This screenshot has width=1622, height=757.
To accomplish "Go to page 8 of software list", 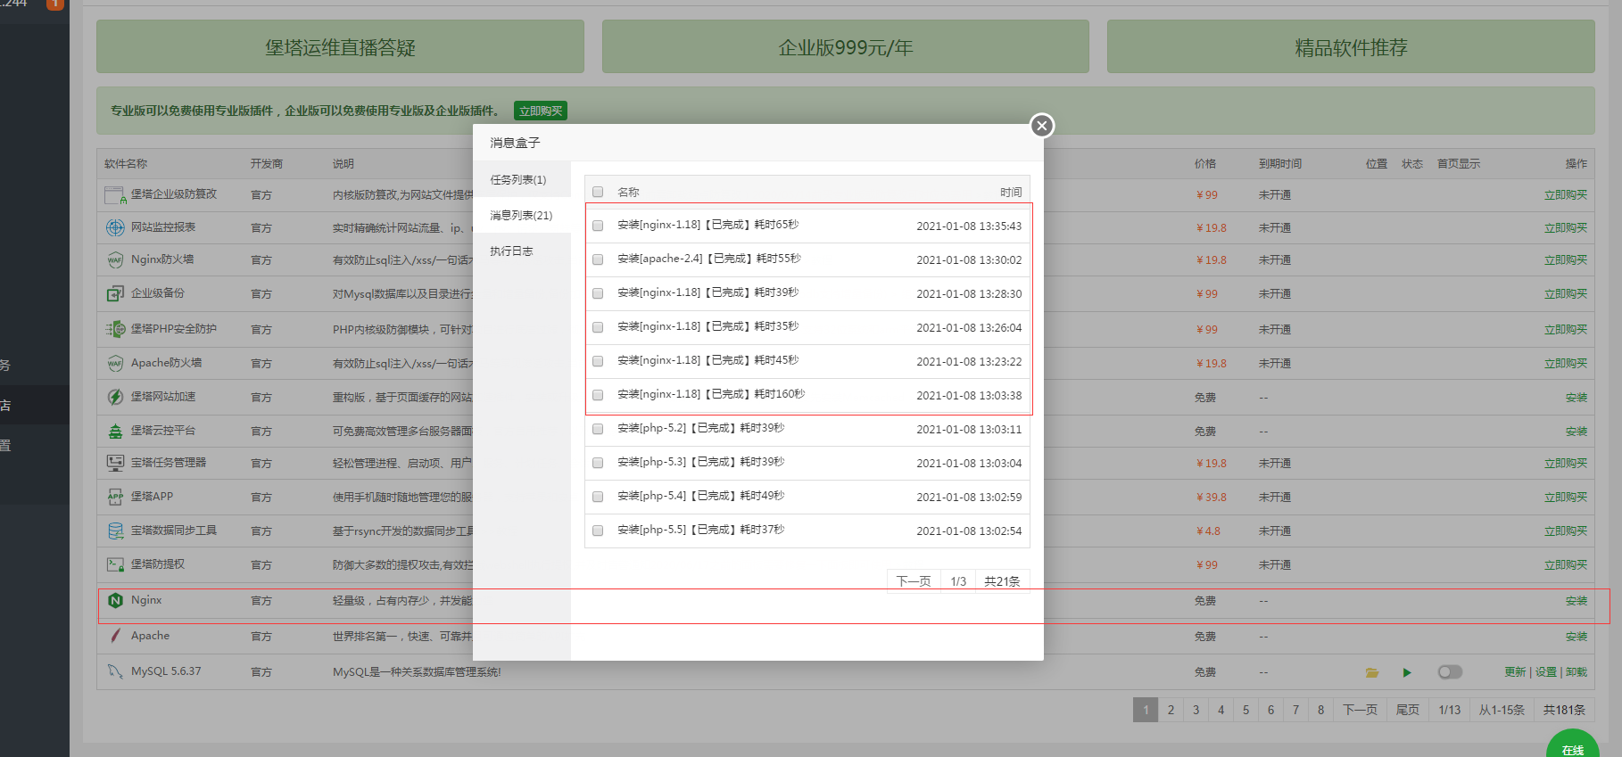I will click(x=1320, y=710).
